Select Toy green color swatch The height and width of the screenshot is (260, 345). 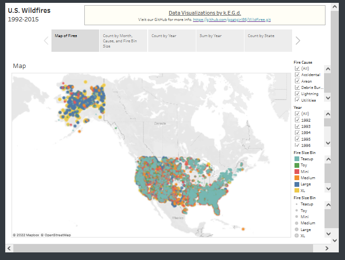(x=296, y=165)
